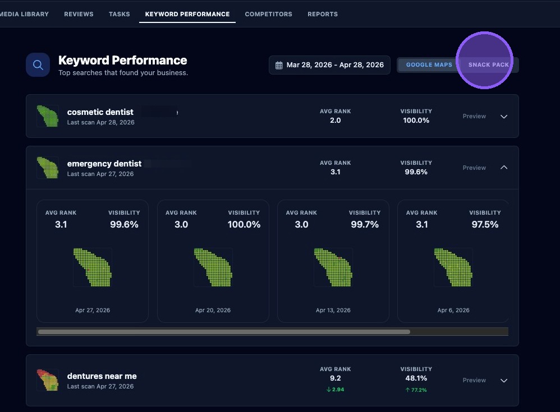Image resolution: width=560 pixels, height=412 pixels.
Task: Open the Apr 20, 2026 scan heatmap
Action: [213, 267]
